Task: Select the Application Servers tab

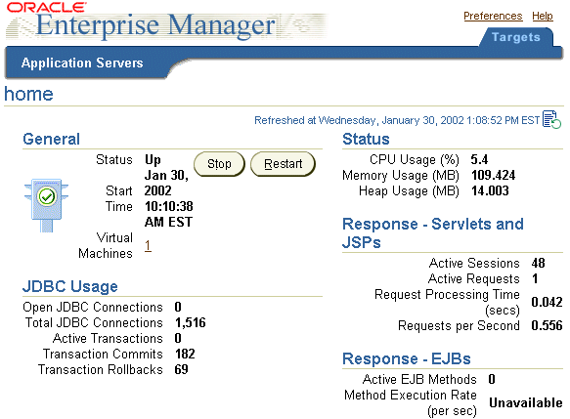Action: [82, 63]
